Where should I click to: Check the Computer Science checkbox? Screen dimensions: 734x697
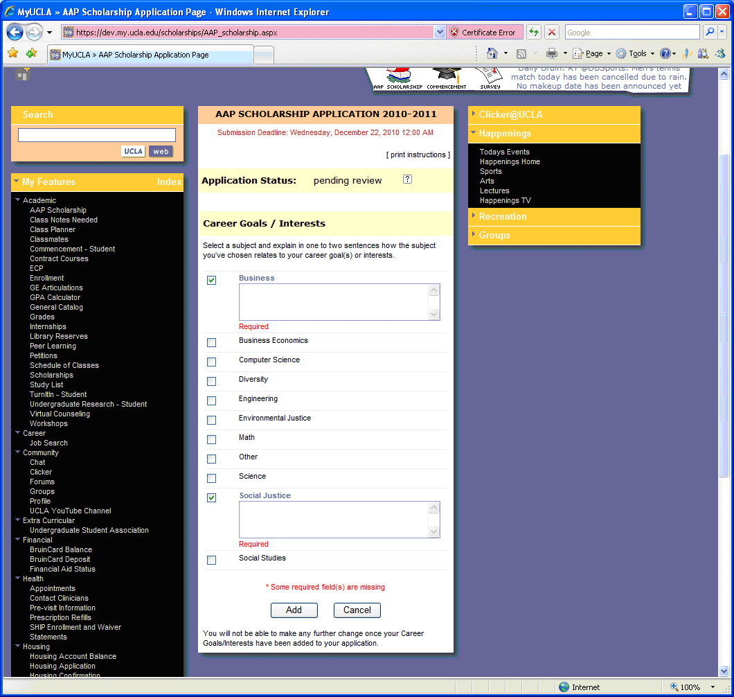point(211,362)
